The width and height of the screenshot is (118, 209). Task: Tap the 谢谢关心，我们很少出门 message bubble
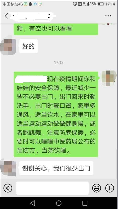[x=56, y=168]
